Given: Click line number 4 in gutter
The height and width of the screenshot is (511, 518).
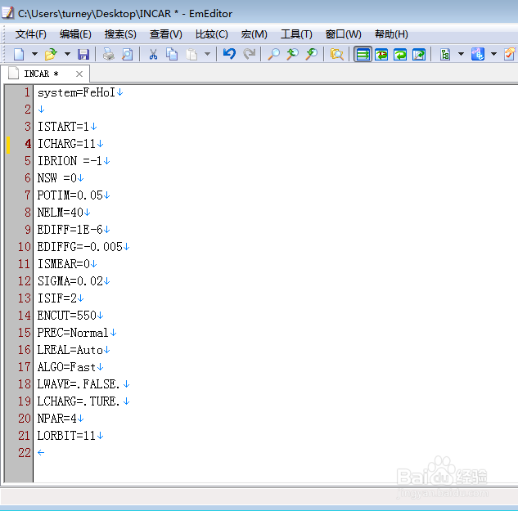Looking at the screenshot, I should pyautogui.click(x=28, y=144).
